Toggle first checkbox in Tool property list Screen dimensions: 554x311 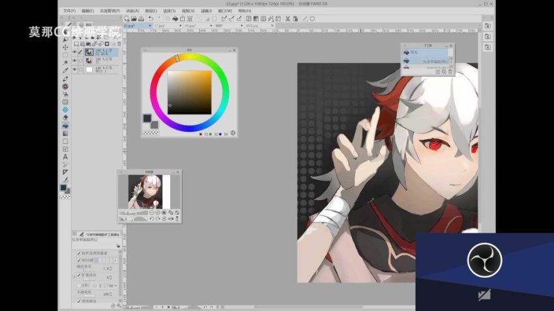(x=79, y=253)
